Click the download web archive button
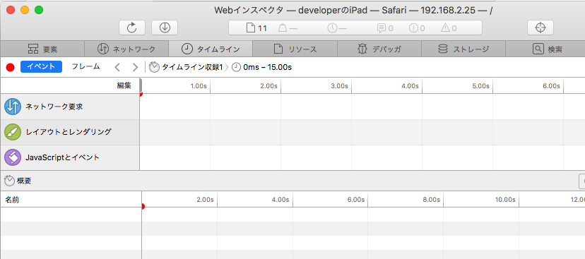Image resolution: width=585 pixels, height=259 pixels. click(x=165, y=28)
